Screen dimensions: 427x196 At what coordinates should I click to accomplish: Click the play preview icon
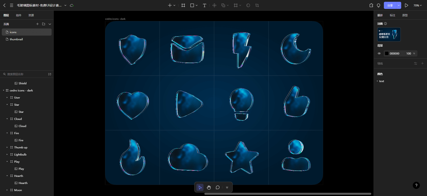(x=407, y=5)
